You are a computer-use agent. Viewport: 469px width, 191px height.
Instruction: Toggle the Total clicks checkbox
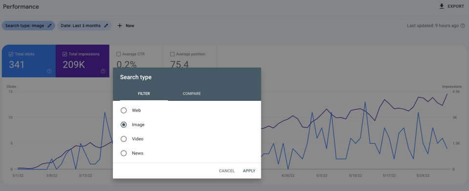coord(11,54)
